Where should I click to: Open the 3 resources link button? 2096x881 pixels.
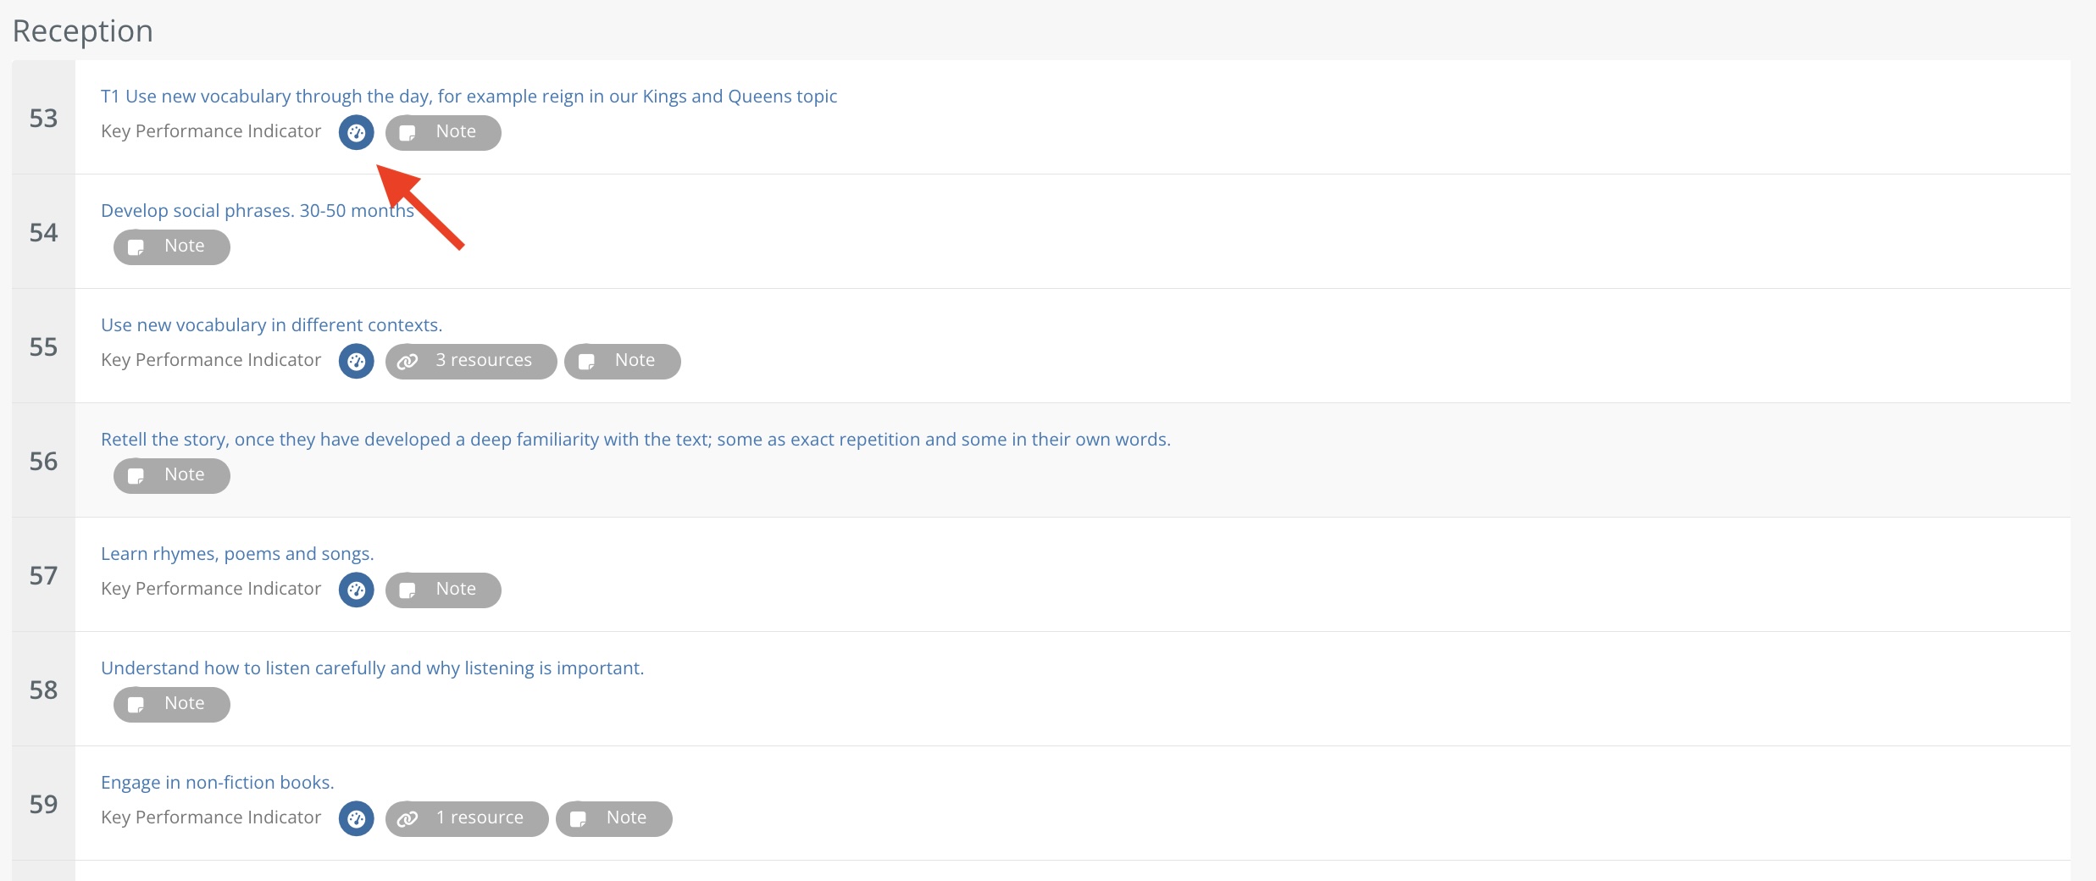click(x=471, y=361)
